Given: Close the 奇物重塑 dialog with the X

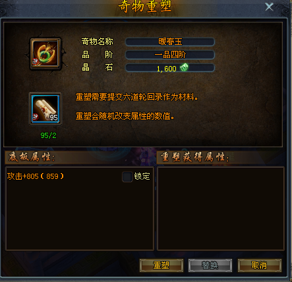Looking at the screenshot, I should [269, 7].
